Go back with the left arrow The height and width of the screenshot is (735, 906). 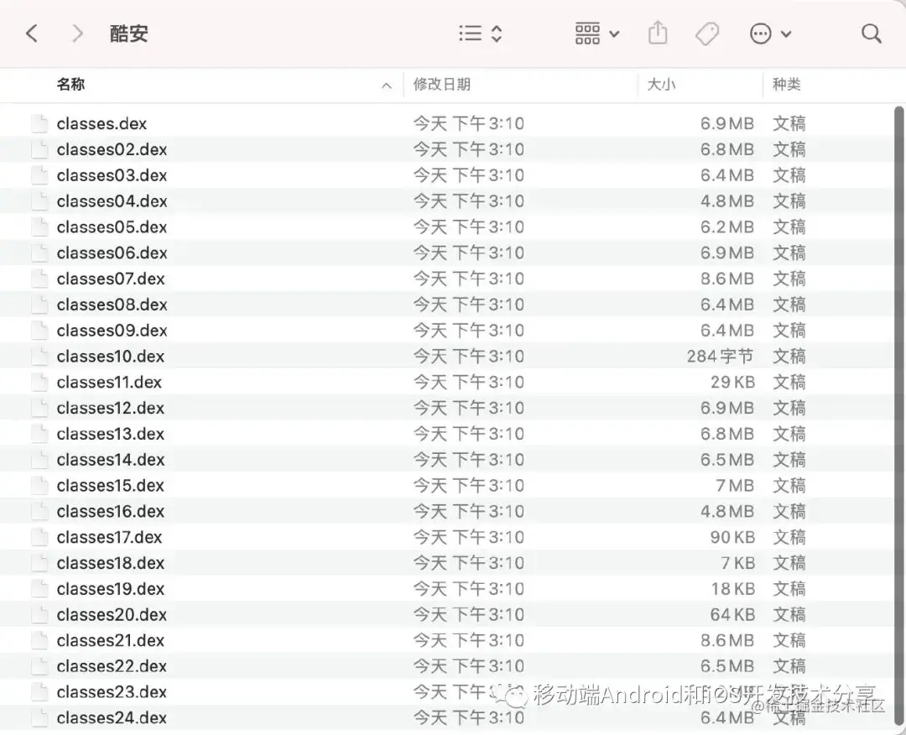tap(32, 34)
